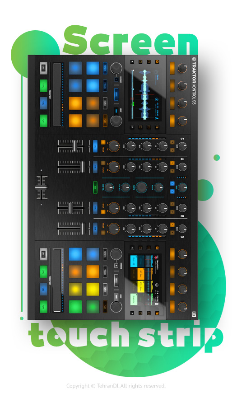Toggle the orange settings button above deck A display
This screenshot has height=393, width=237.
tap(157, 61)
